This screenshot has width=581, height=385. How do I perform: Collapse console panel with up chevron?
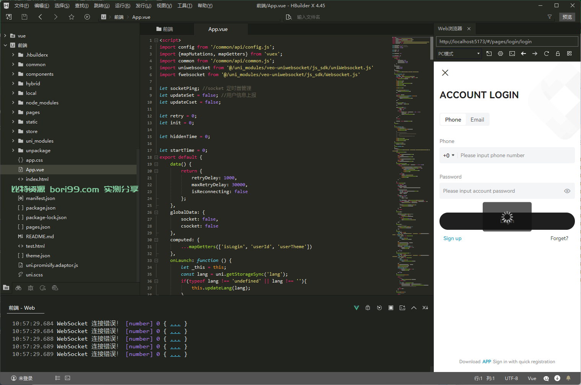(414, 308)
